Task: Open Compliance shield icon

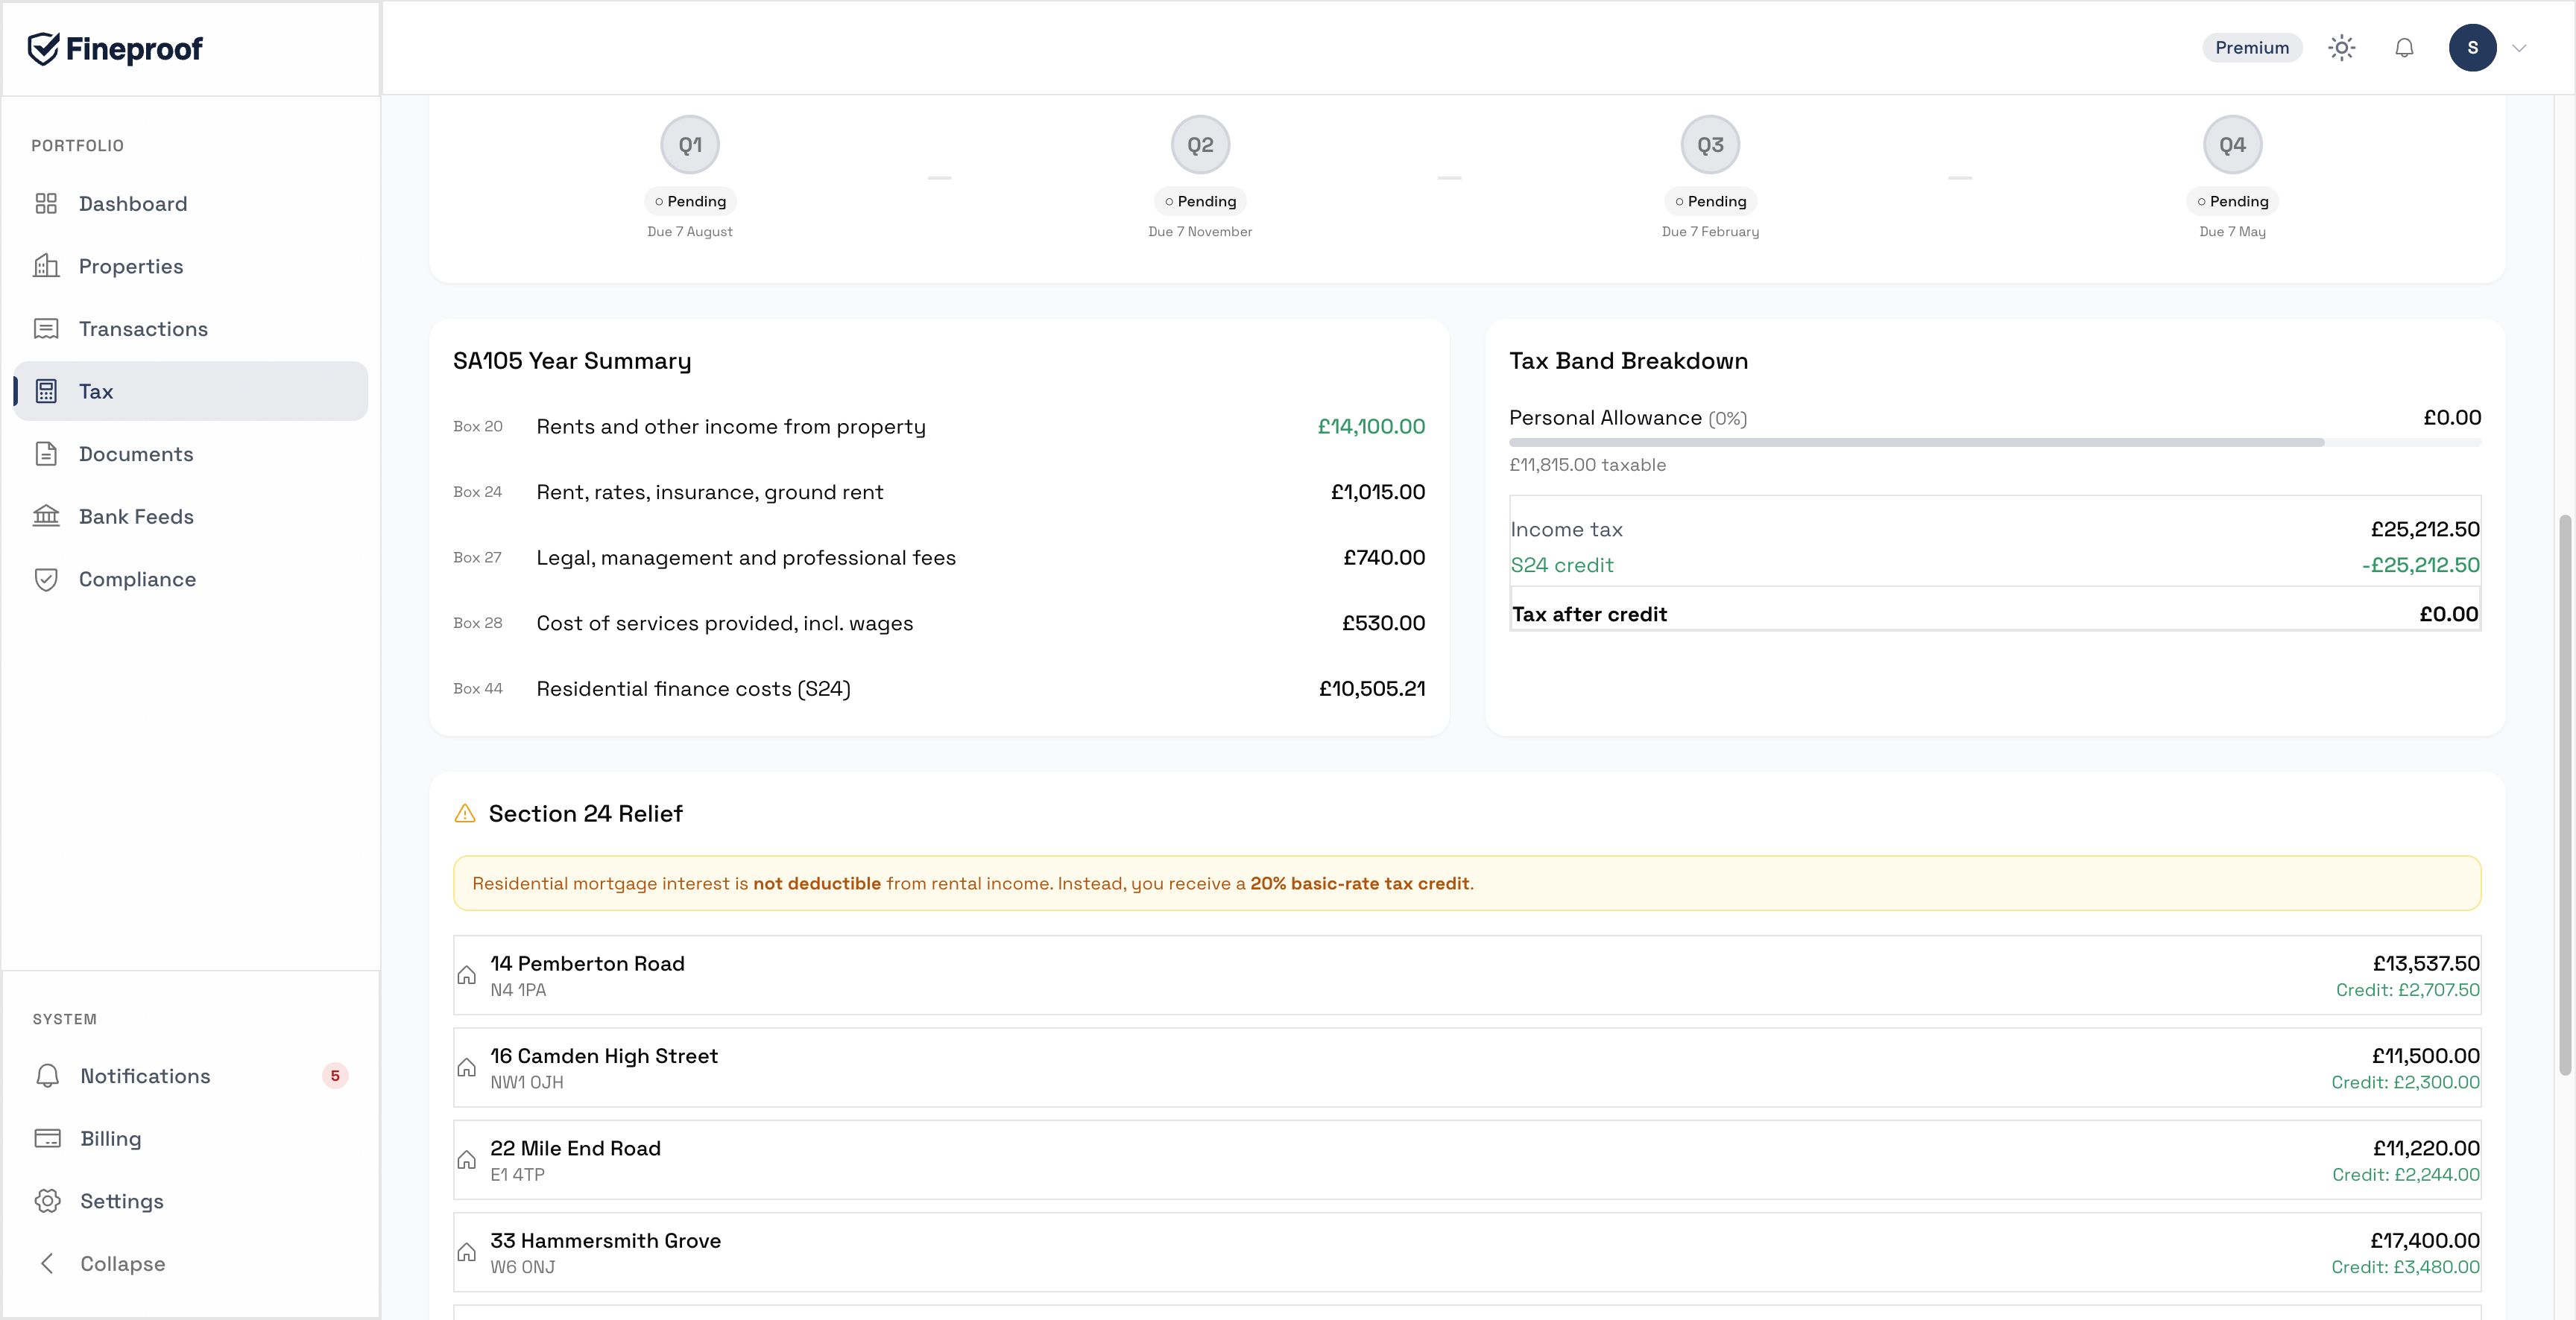Action: pyautogui.click(x=46, y=580)
